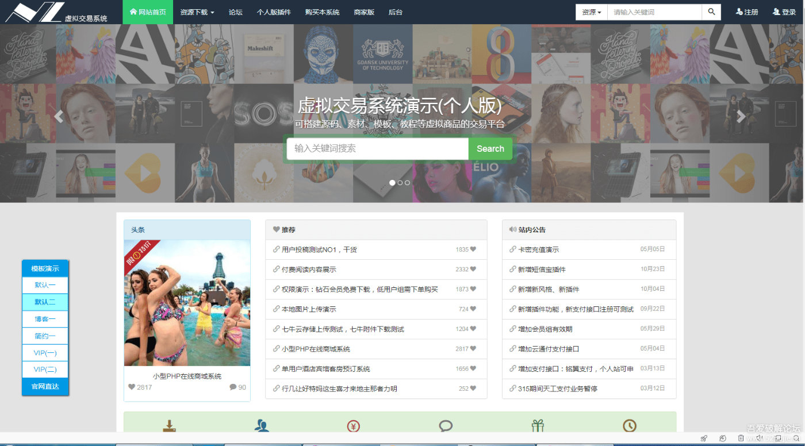This screenshot has height=446, width=805.
Task: Click the 输入关键词搜索 banner search field
Action: (377, 148)
